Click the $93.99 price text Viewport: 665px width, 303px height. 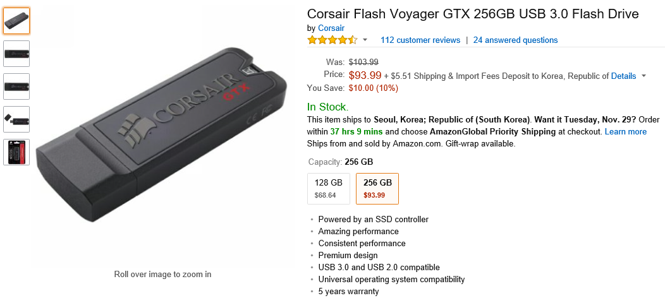pos(365,75)
